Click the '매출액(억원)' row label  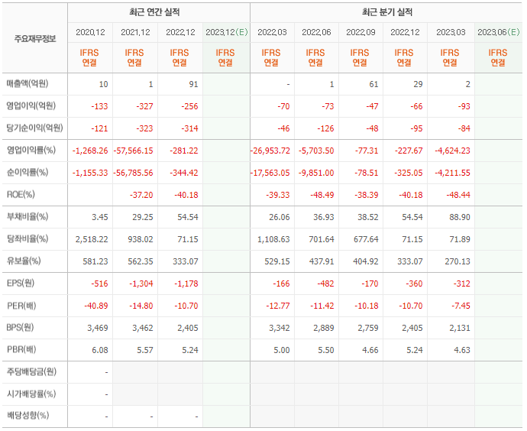(27, 84)
